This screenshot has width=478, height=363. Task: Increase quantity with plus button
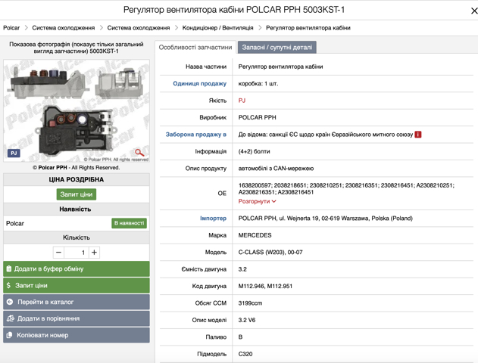click(94, 253)
